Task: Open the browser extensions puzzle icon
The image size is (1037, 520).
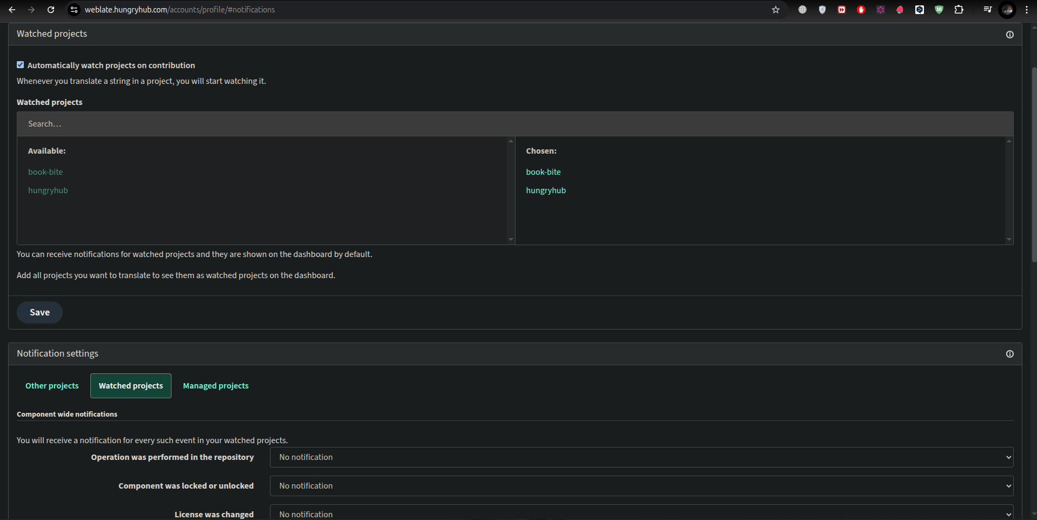Action: click(x=959, y=10)
